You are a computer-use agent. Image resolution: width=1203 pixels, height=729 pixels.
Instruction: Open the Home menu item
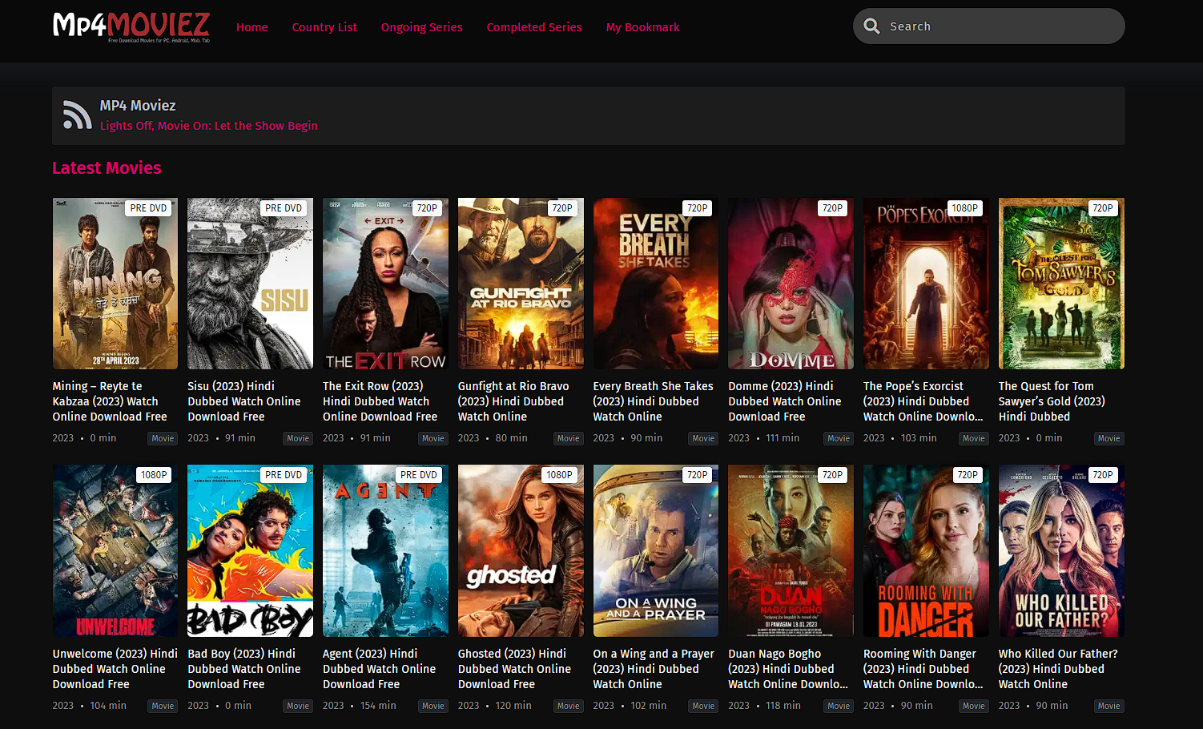click(252, 27)
